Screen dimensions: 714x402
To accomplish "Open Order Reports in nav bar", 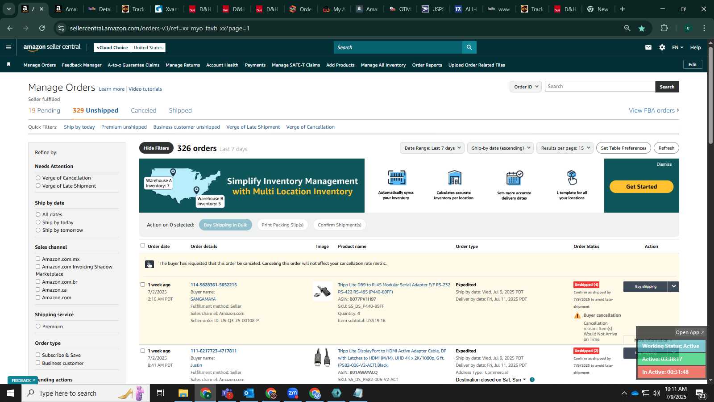I will [427, 65].
